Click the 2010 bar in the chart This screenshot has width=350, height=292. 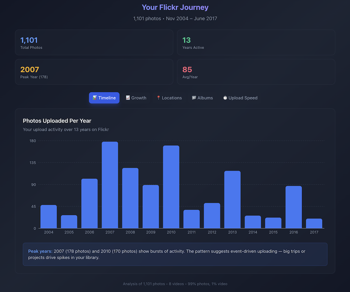(171, 187)
